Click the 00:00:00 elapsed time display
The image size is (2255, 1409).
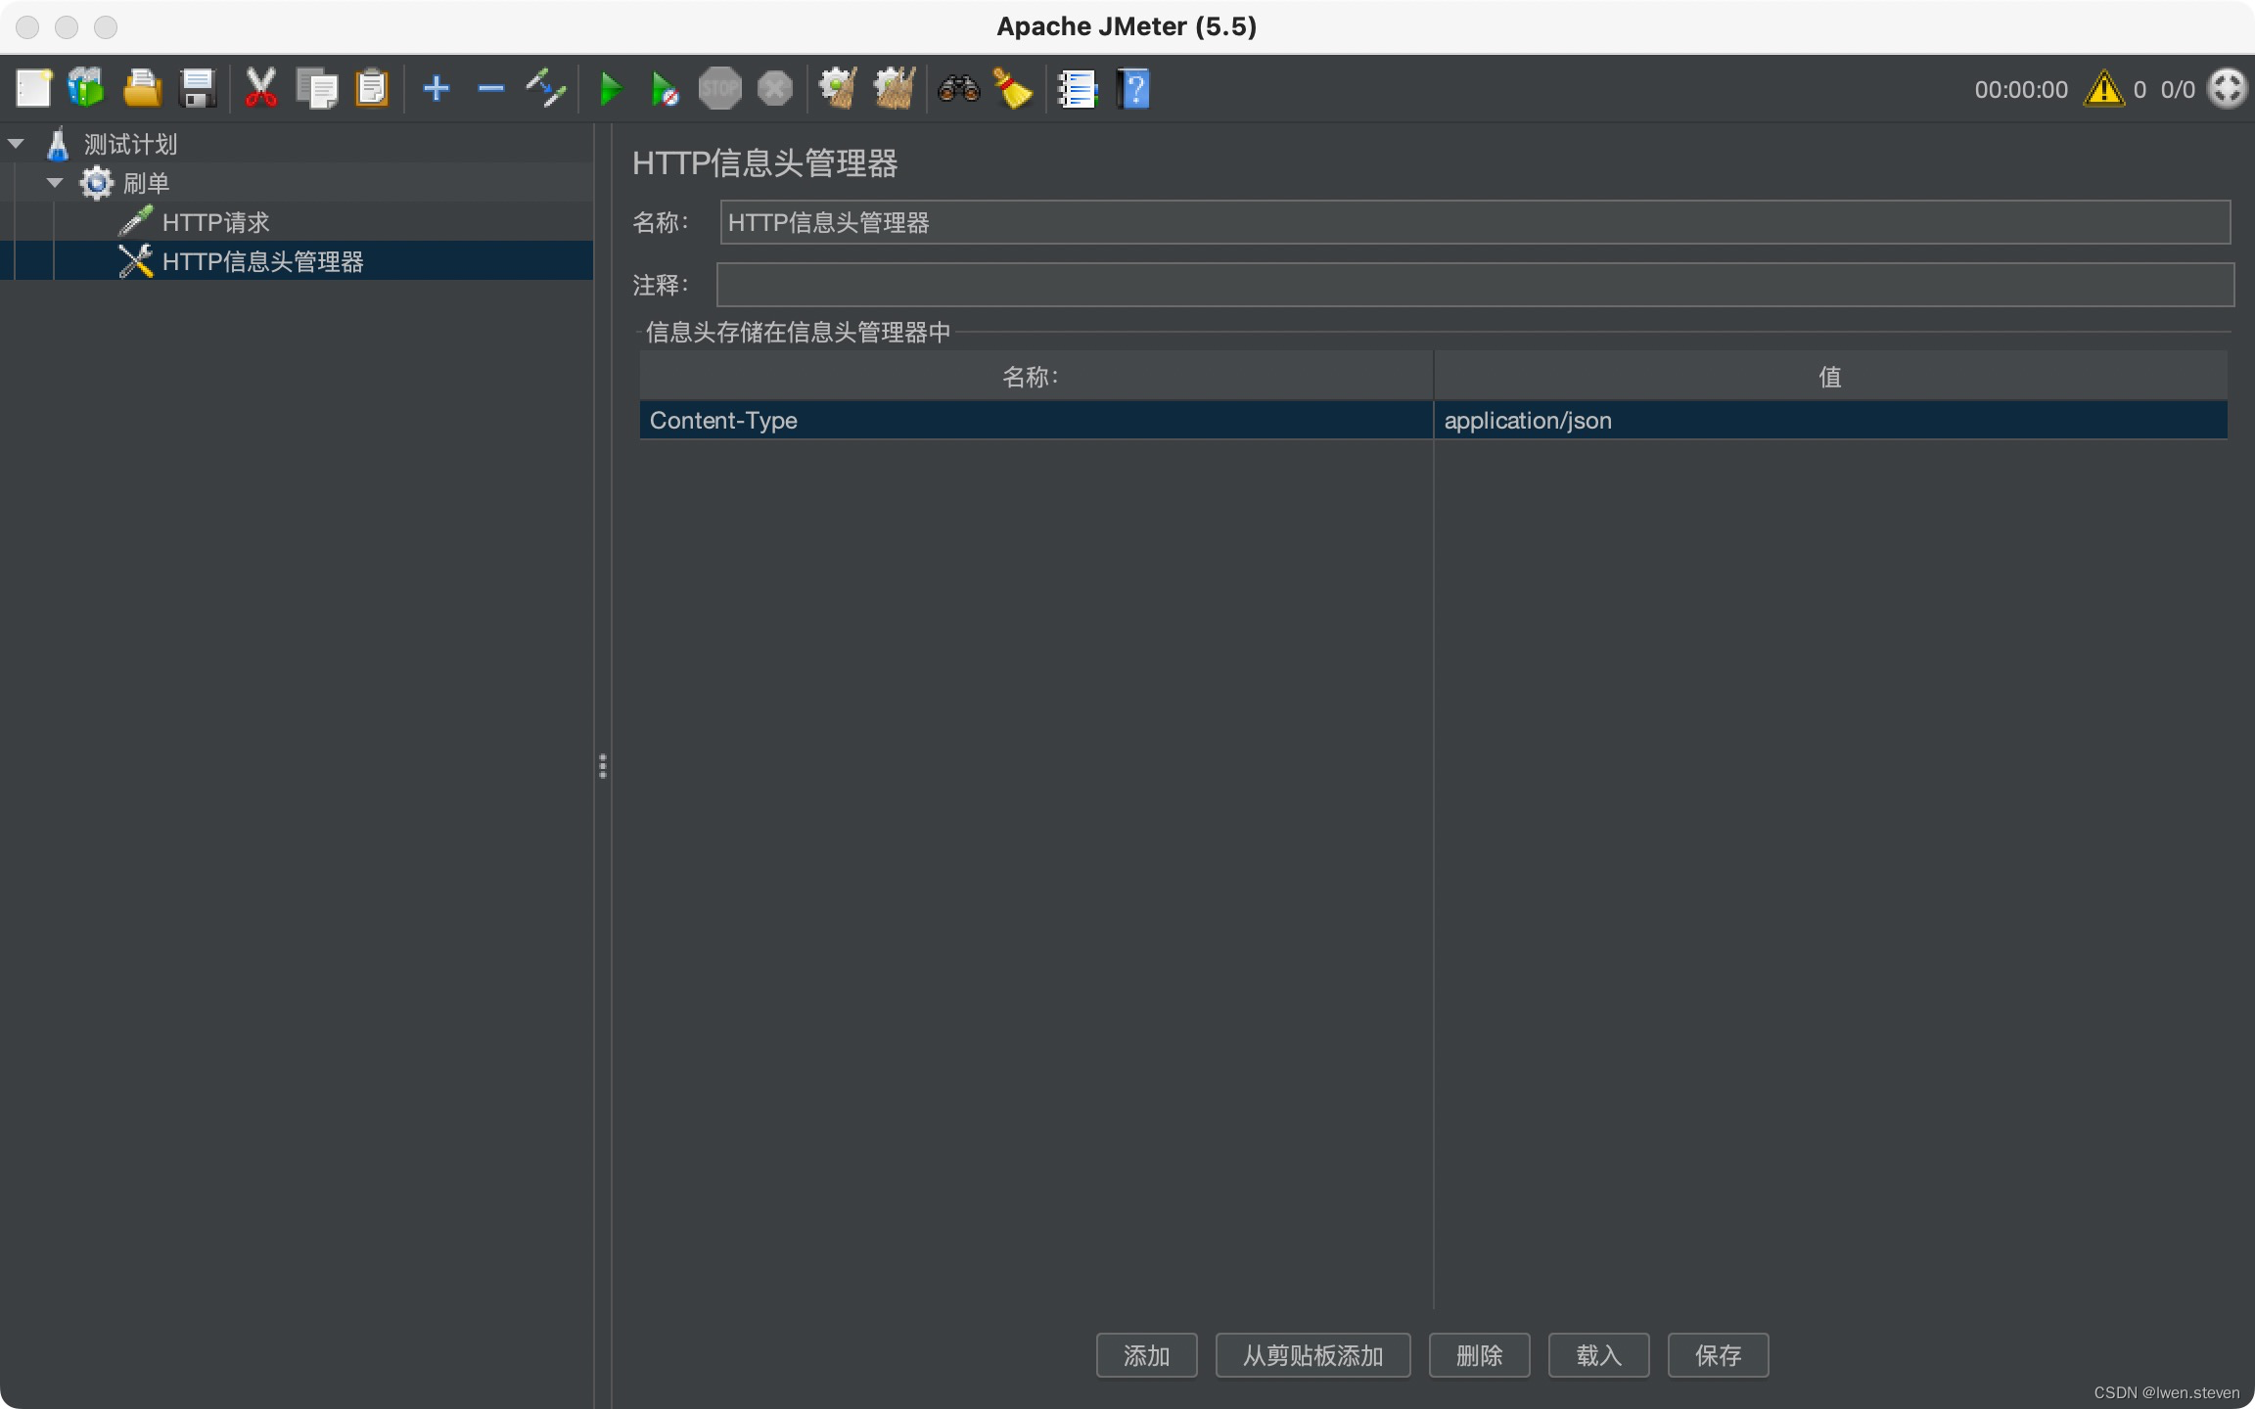tap(2021, 90)
